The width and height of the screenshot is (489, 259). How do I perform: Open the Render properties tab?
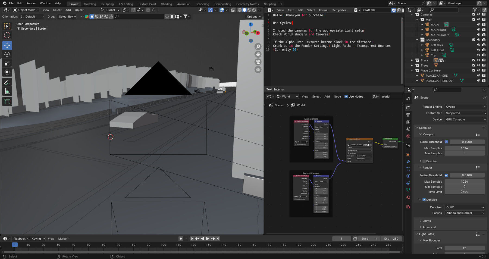point(408,108)
